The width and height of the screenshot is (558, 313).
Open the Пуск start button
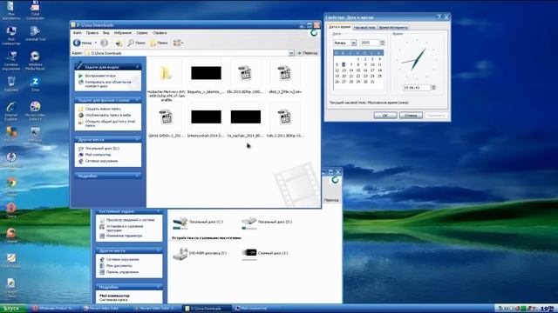click(13, 309)
